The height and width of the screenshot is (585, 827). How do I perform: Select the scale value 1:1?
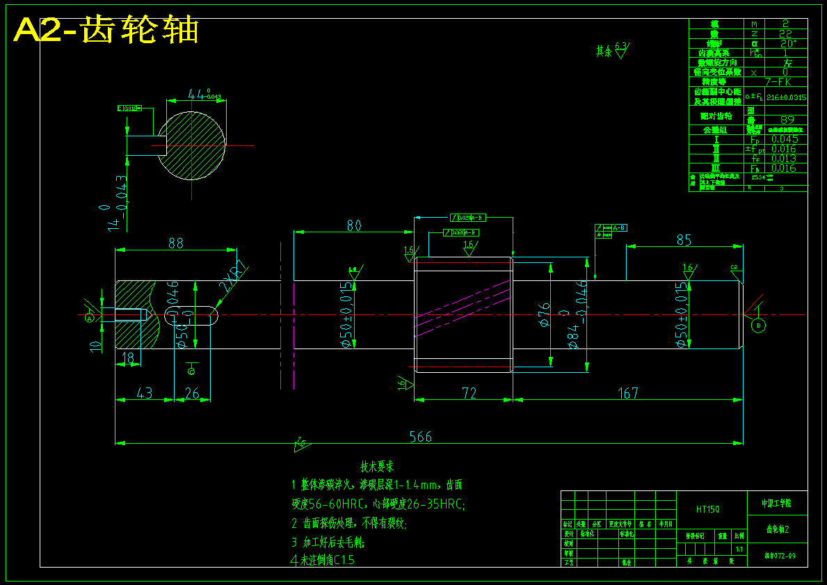coord(739,549)
